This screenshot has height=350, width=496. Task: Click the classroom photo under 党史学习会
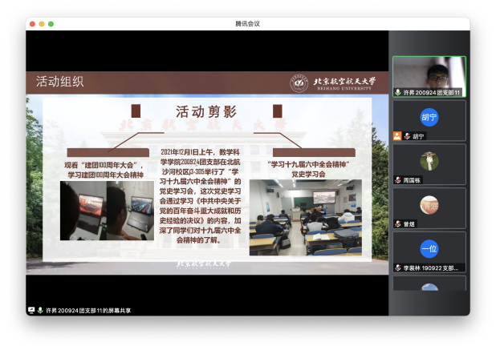(305, 216)
